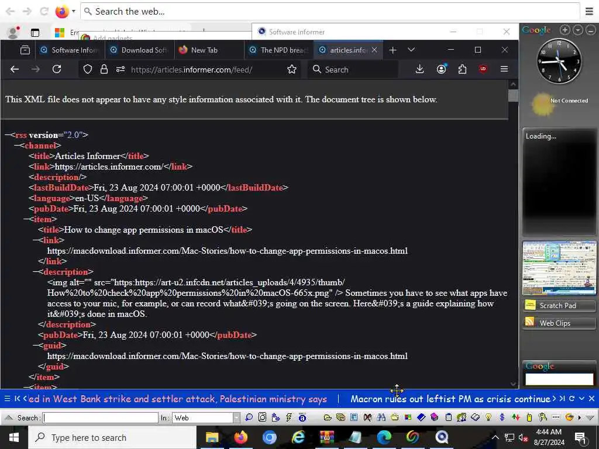Screen dimensions: 599x449
Task: Open Internet Explorer from the taskbar
Action: pyautogui.click(x=298, y=437)
